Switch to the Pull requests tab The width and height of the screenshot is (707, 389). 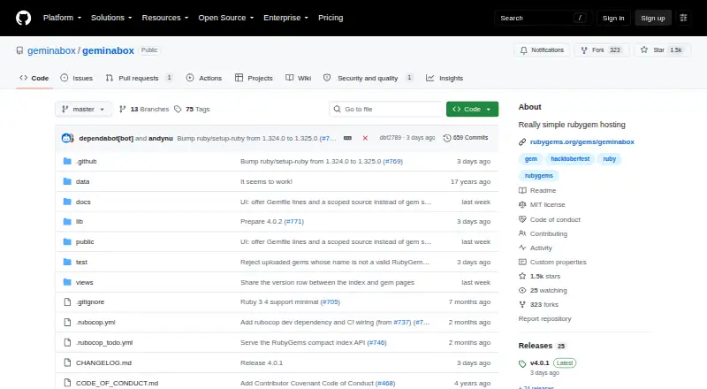pos(139,78)
